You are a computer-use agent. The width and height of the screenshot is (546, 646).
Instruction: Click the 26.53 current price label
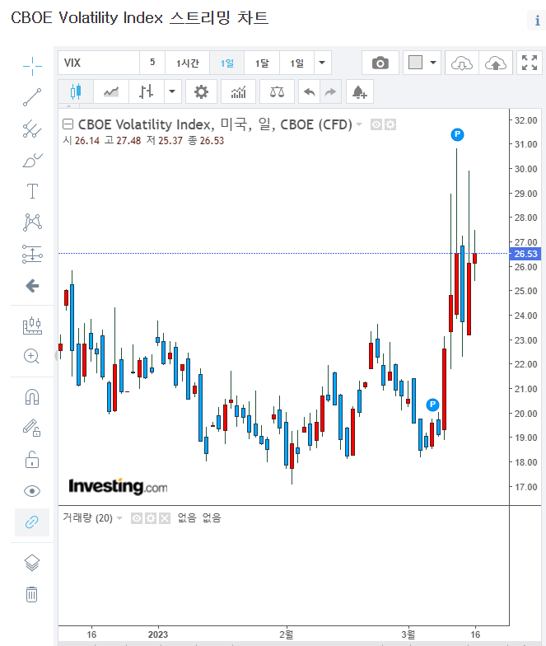(x=525, y=254)
